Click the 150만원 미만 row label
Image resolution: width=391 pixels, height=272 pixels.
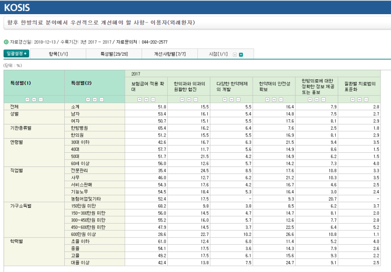click(x=84, y=206)
